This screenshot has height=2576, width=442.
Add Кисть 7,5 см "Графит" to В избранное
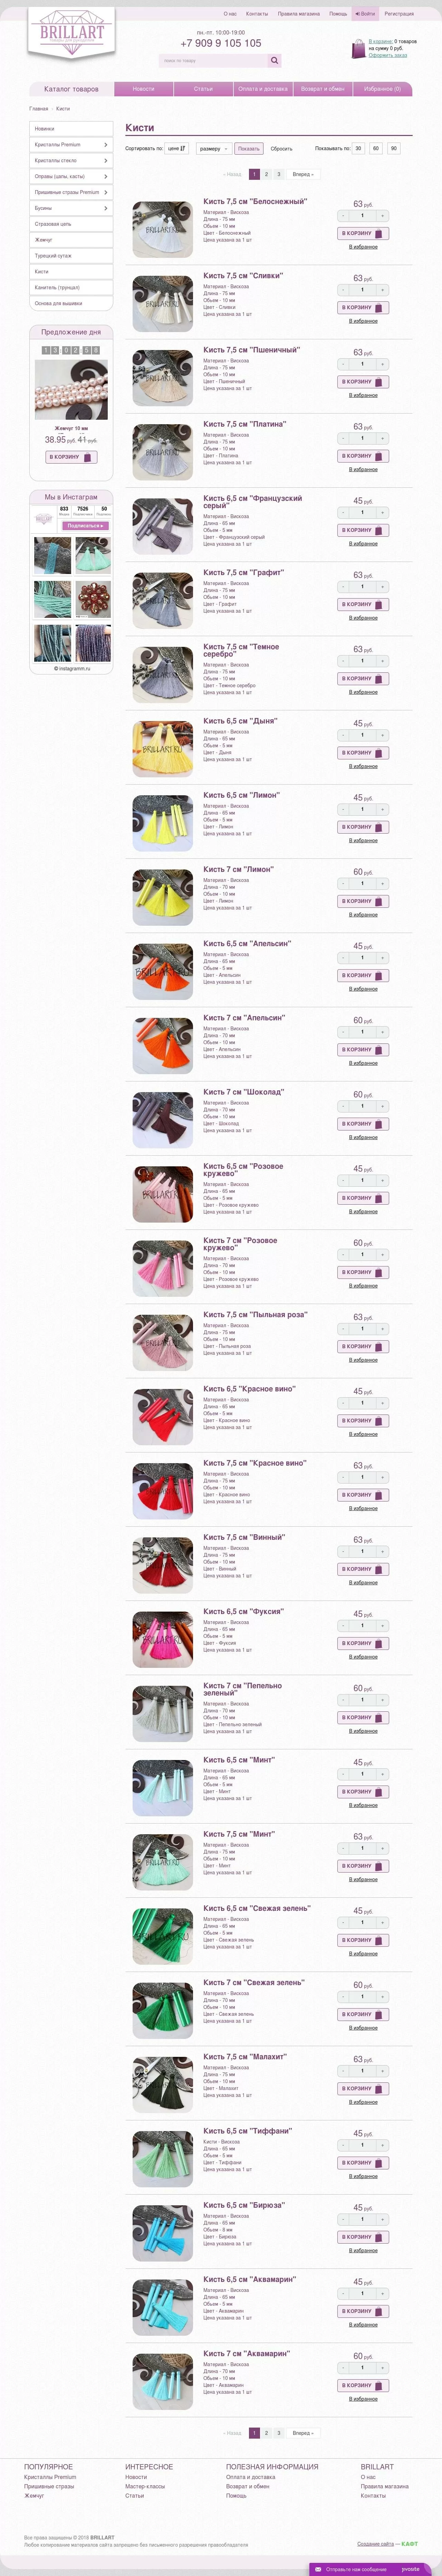pos(363,618)
